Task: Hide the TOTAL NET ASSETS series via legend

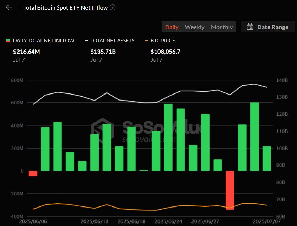Action: tap(112, 41)
